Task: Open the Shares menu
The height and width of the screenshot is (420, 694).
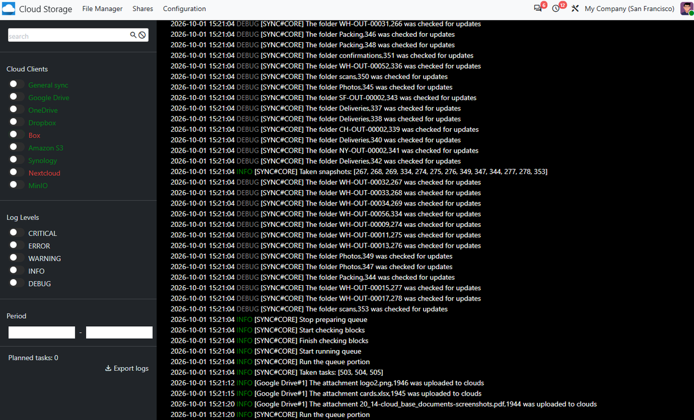Action: (x=142, y=9)
